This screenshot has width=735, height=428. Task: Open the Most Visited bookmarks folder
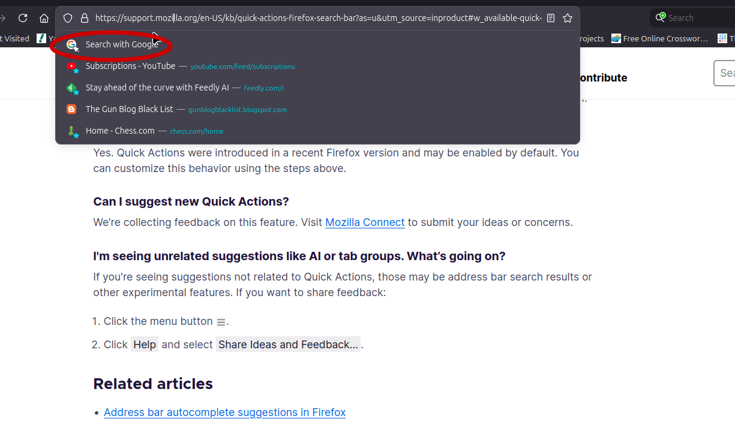point(14,38)
